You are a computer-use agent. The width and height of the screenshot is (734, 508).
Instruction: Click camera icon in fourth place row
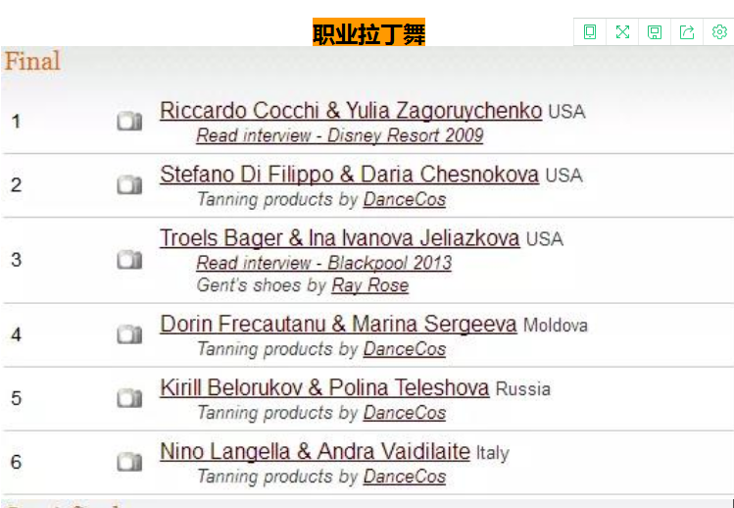tap(129, 334)
